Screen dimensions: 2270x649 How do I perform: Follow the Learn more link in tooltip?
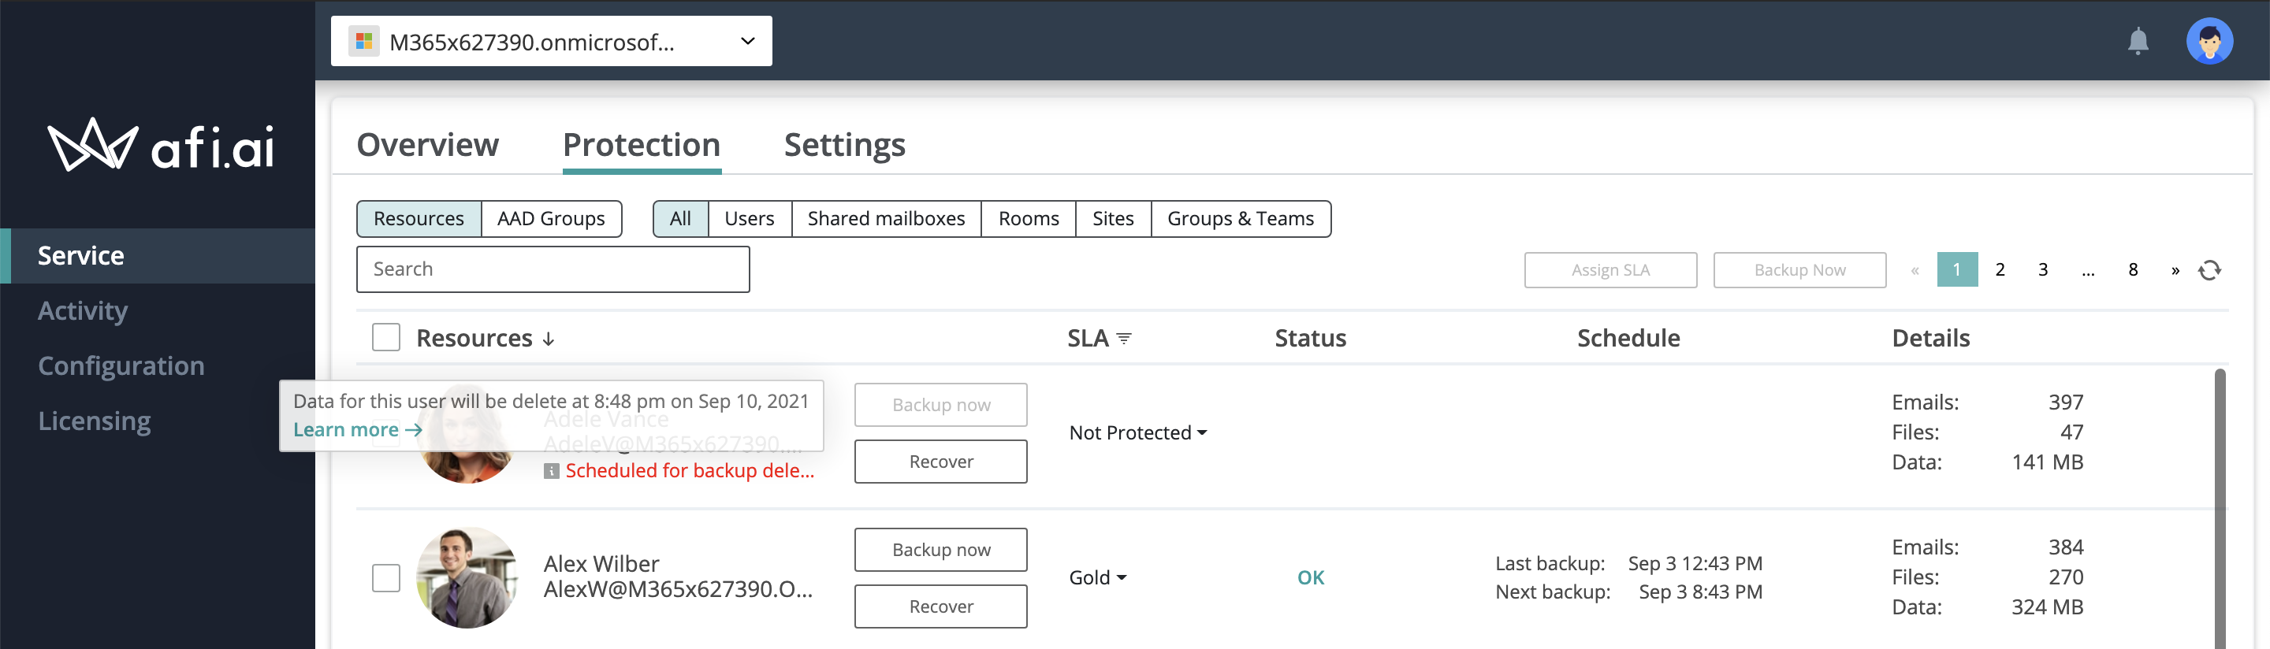(357, 431)
